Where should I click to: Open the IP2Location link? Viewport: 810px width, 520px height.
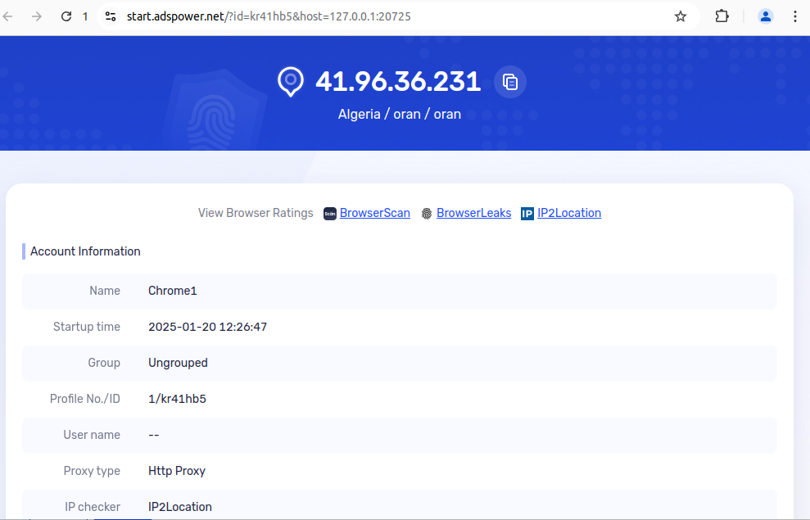click(x=568, y=213)
